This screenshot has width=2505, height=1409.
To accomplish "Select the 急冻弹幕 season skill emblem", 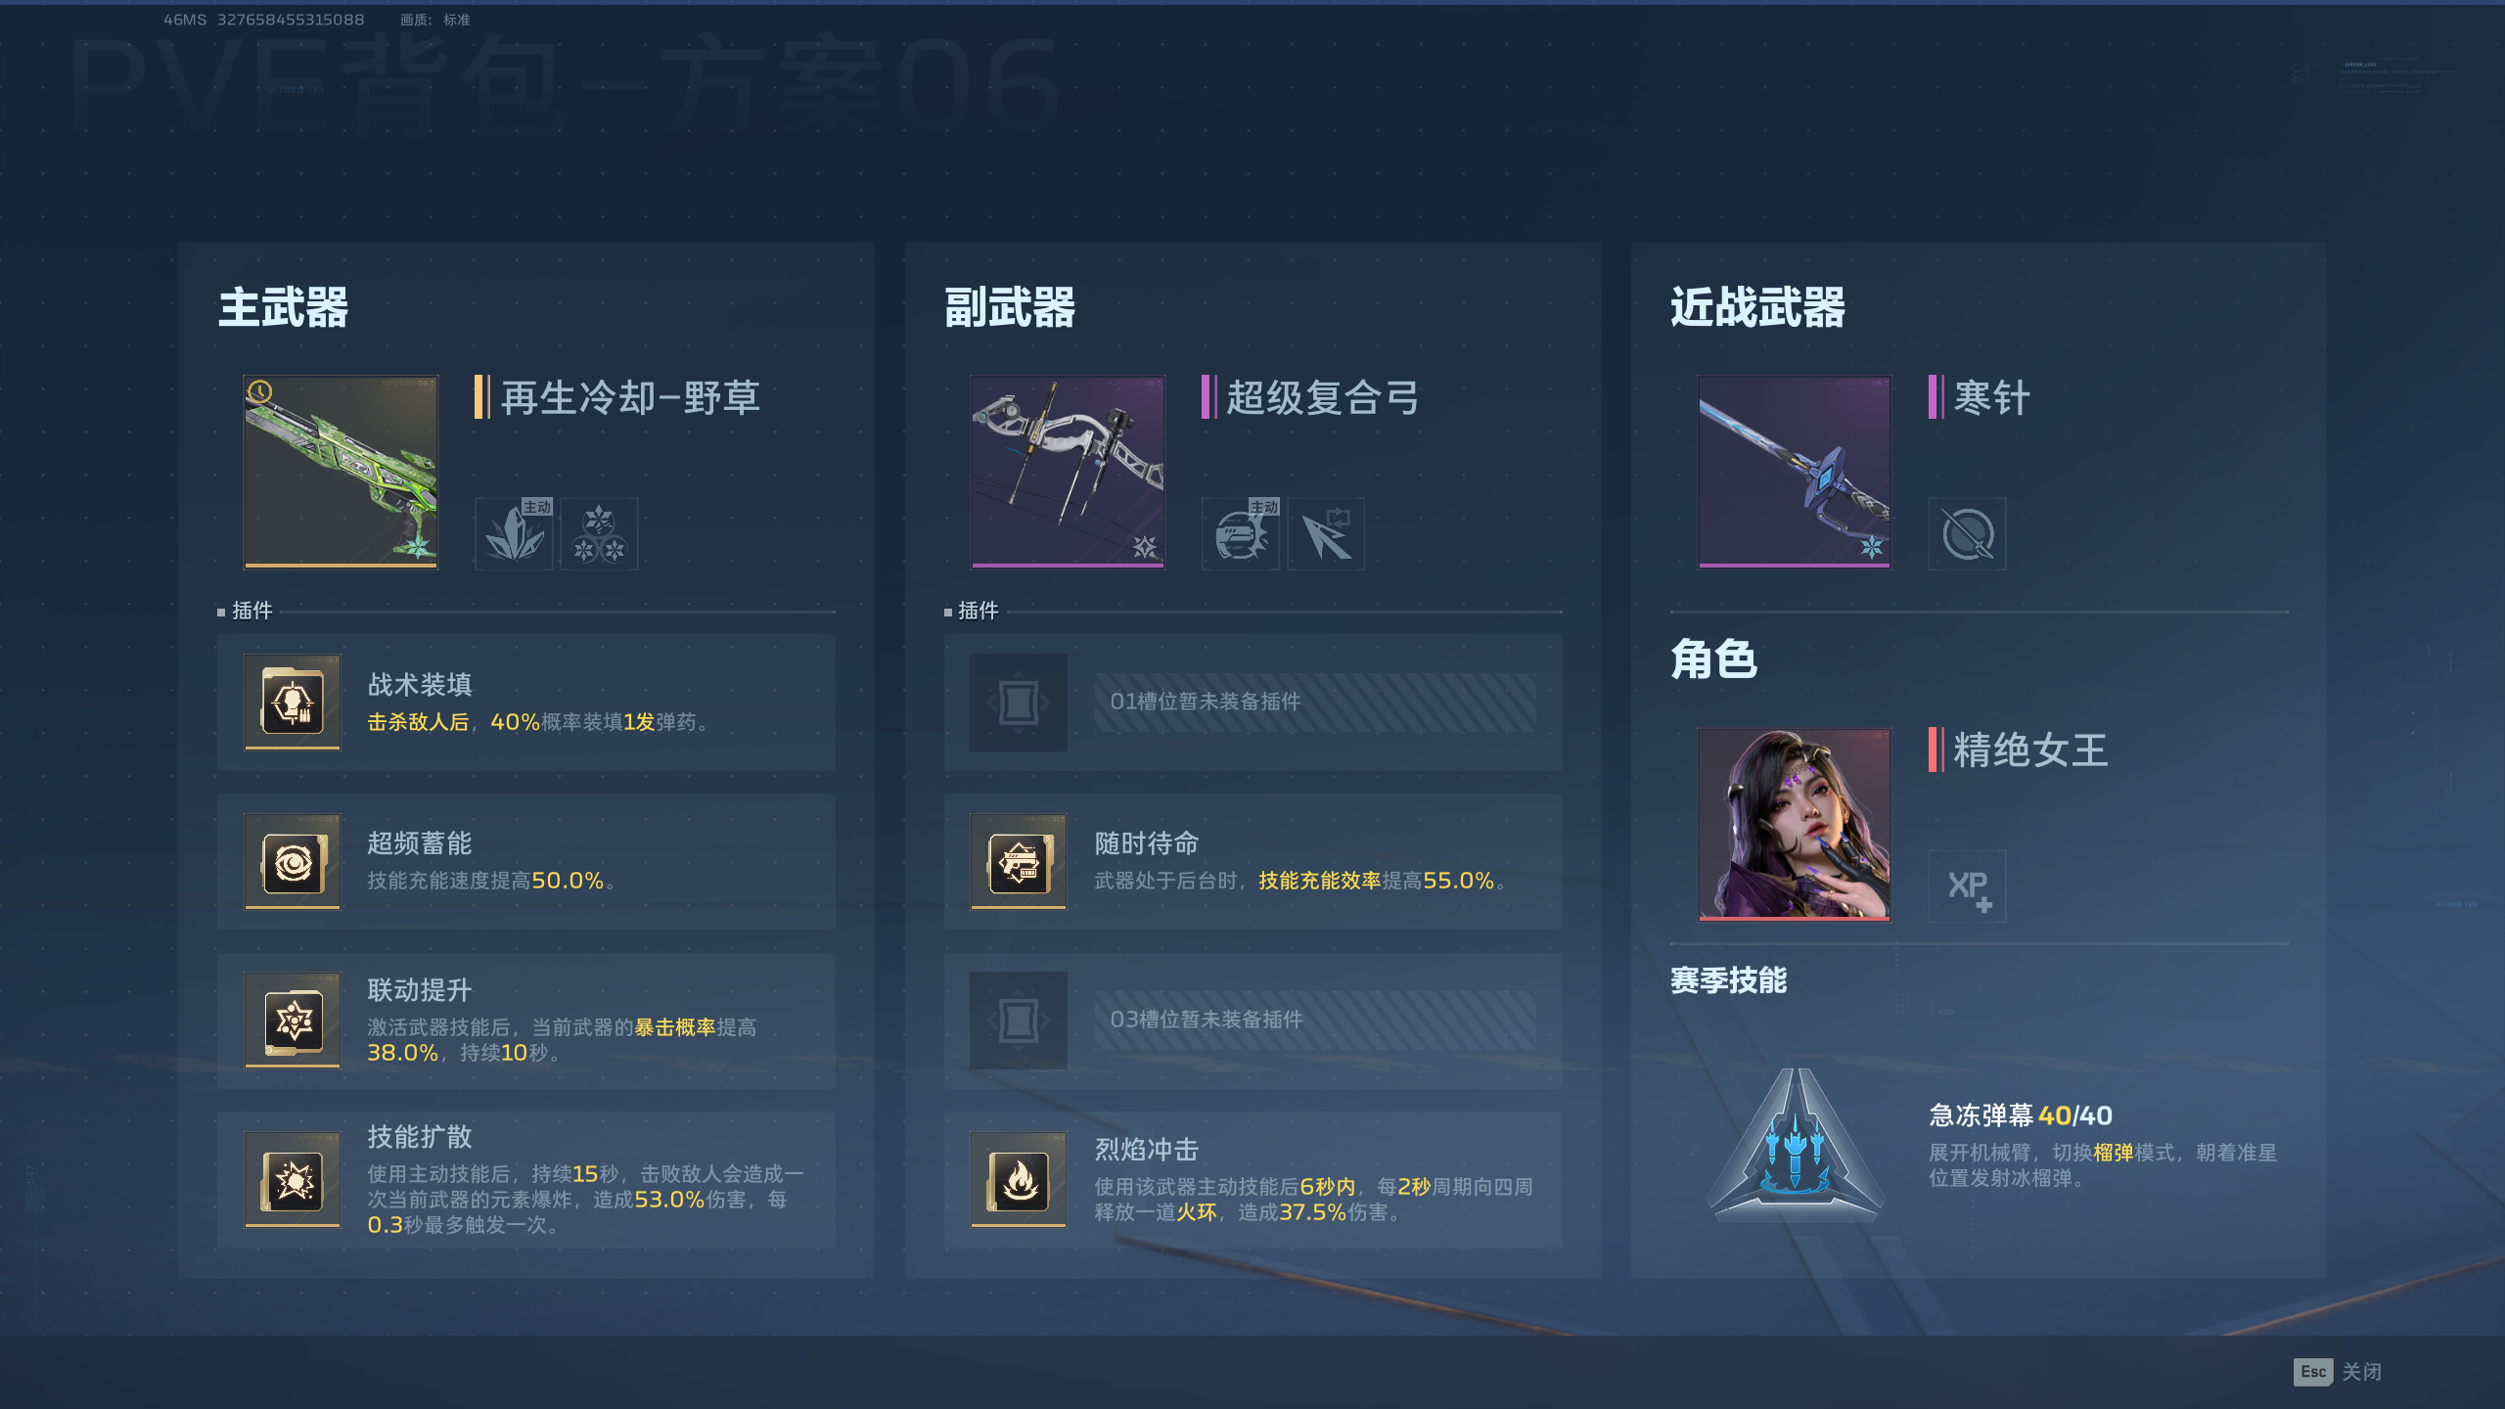I will [x=1797, y=1143].
